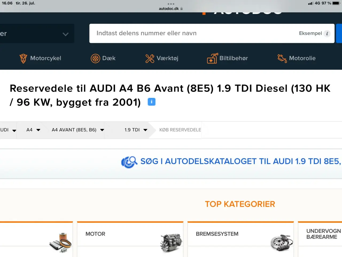Open the Bremsesystem brake disc thumbnail
The image size is (342, 257).
[282, 243]
